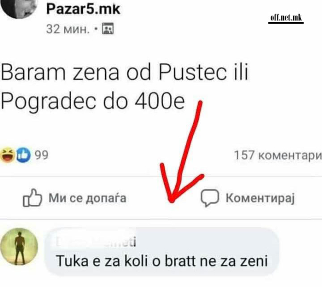Select the Коментирај button label
This screenshot has width=322, height=287.
click(260, 198)
